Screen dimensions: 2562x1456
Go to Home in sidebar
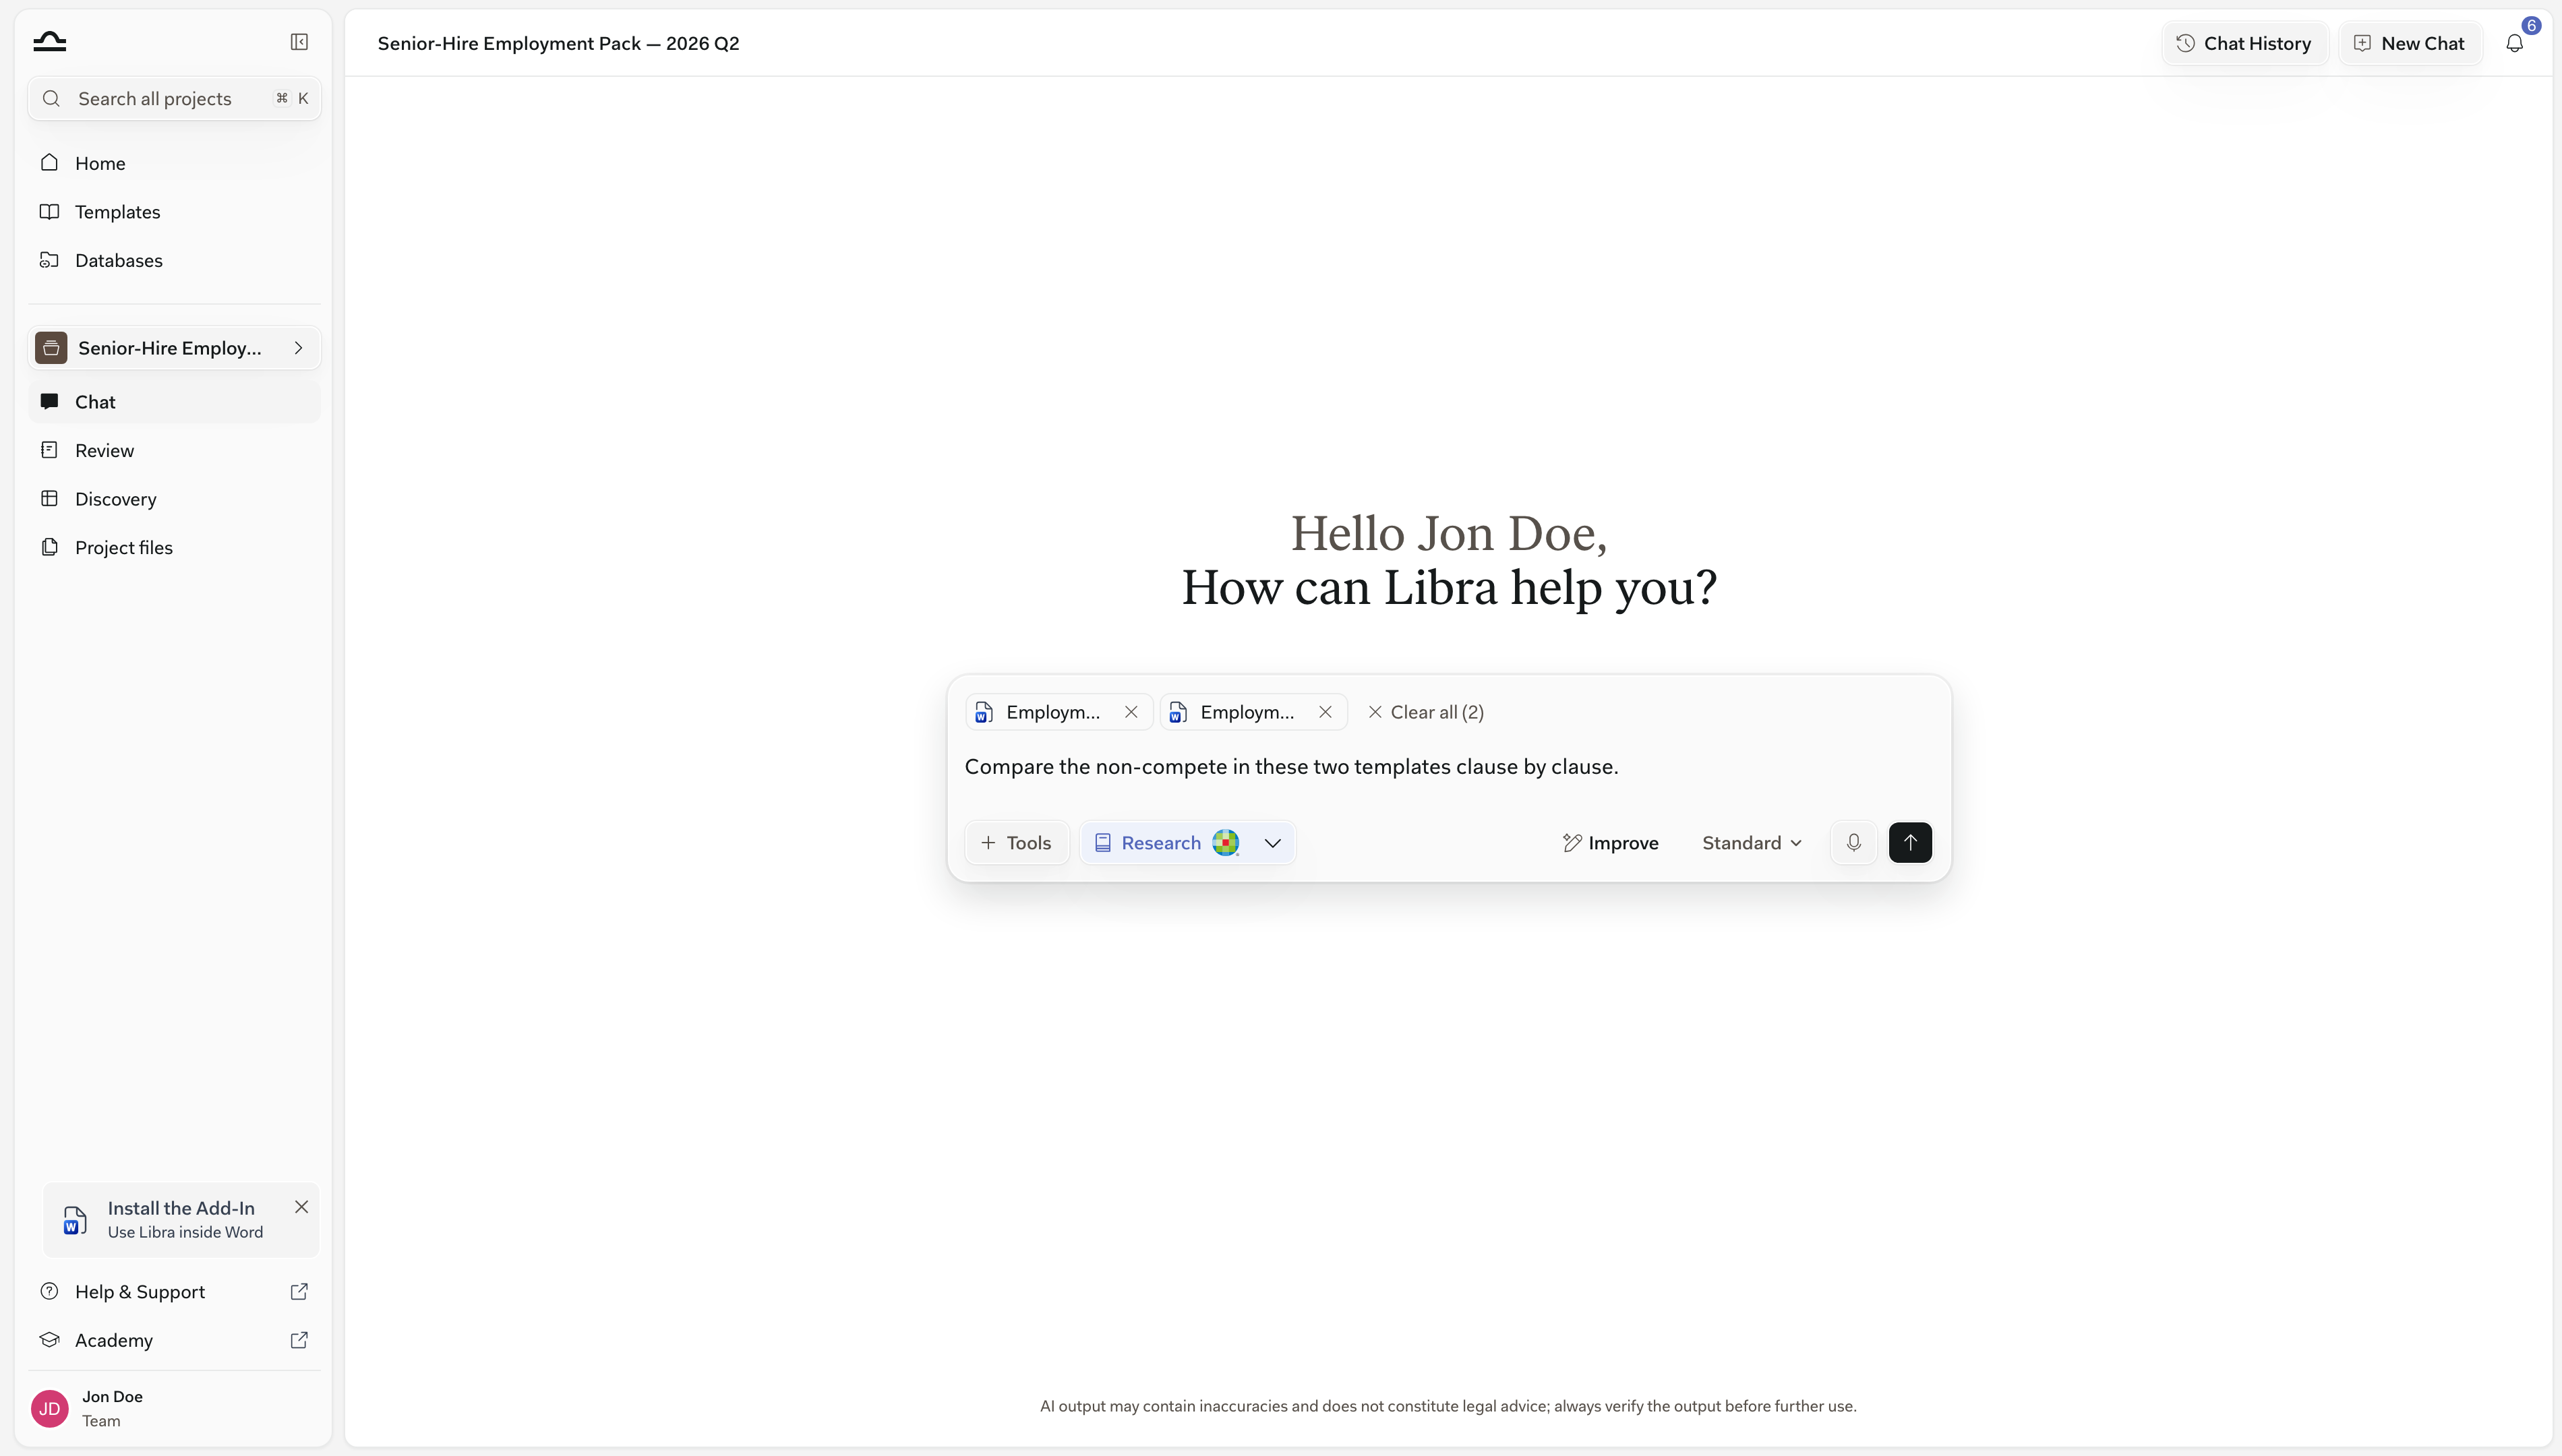(x=175, y=163)
